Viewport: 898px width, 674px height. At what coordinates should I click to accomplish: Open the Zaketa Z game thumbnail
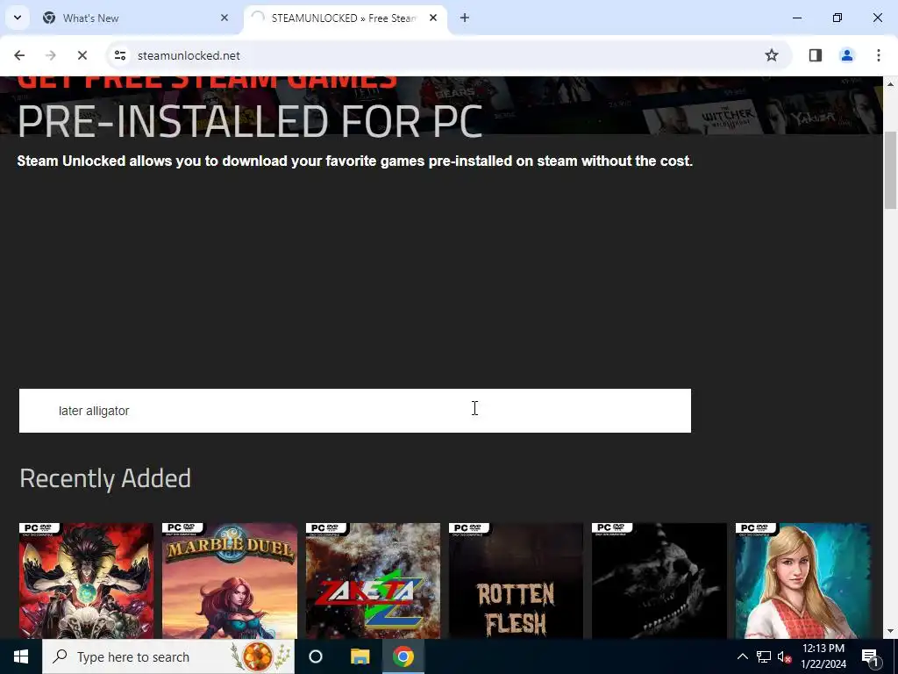pyautogui.click(x=373, y=581)
